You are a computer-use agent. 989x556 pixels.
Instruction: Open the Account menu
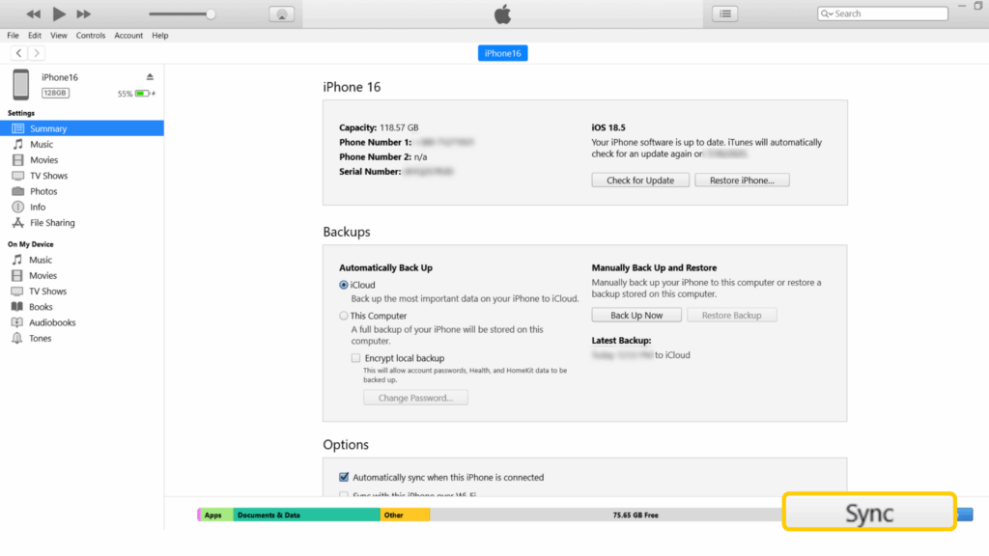click(x=128, y=35)
